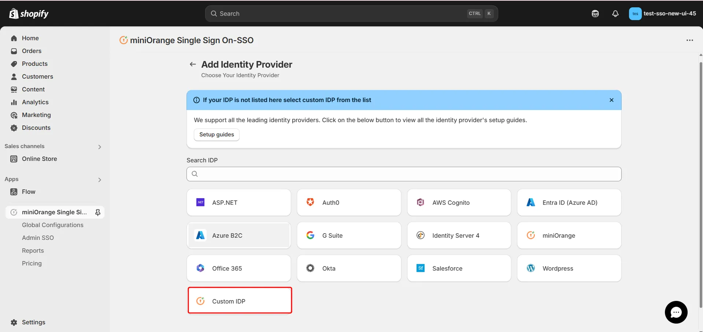
Task: Click the Orders inbox icon
Action: [x=14, y=51]
